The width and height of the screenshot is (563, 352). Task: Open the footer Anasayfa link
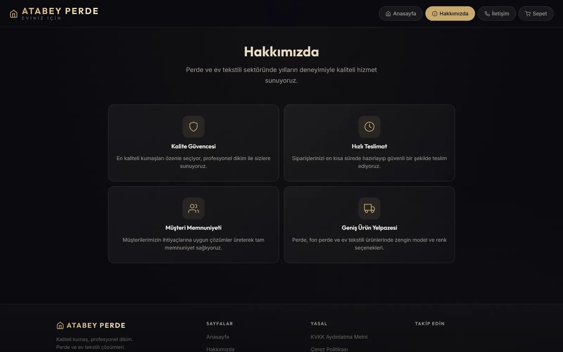(217, 337)
